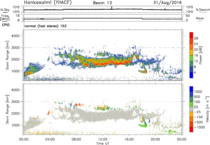Click the 10^5 tick beside N.Search
210x145 pixels.
[189, 7]
